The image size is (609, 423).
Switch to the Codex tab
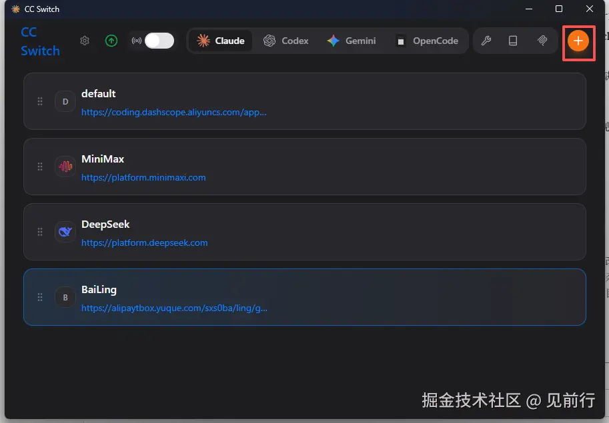[286, 41]
